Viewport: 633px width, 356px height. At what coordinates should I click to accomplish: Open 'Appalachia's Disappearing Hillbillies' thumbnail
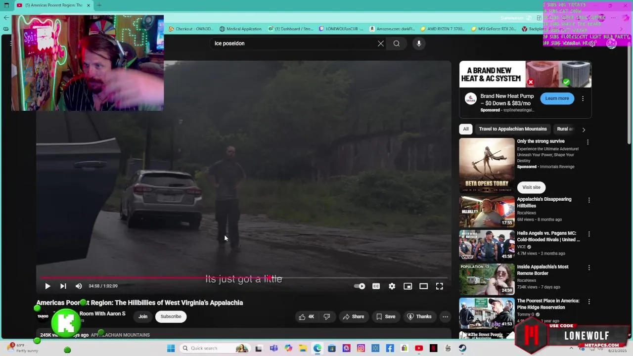pyautogui.click(x=487, y=212)
